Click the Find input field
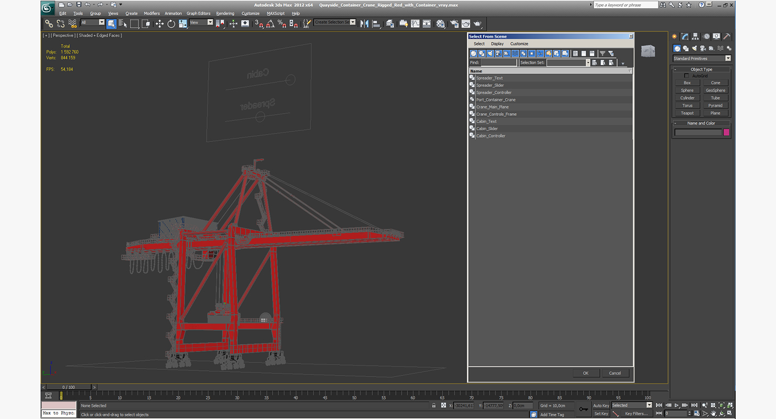The width and height of the screenshot is (776, 419). 499,62
